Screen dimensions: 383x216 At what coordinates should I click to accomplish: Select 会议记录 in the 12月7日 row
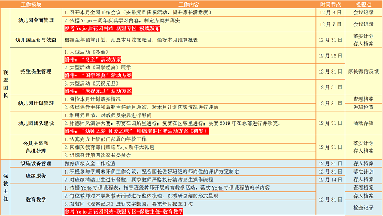point(364,24)
